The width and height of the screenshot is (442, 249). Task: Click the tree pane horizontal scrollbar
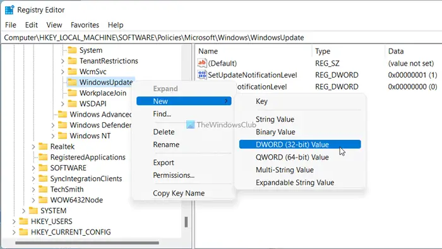coord(87,243)
